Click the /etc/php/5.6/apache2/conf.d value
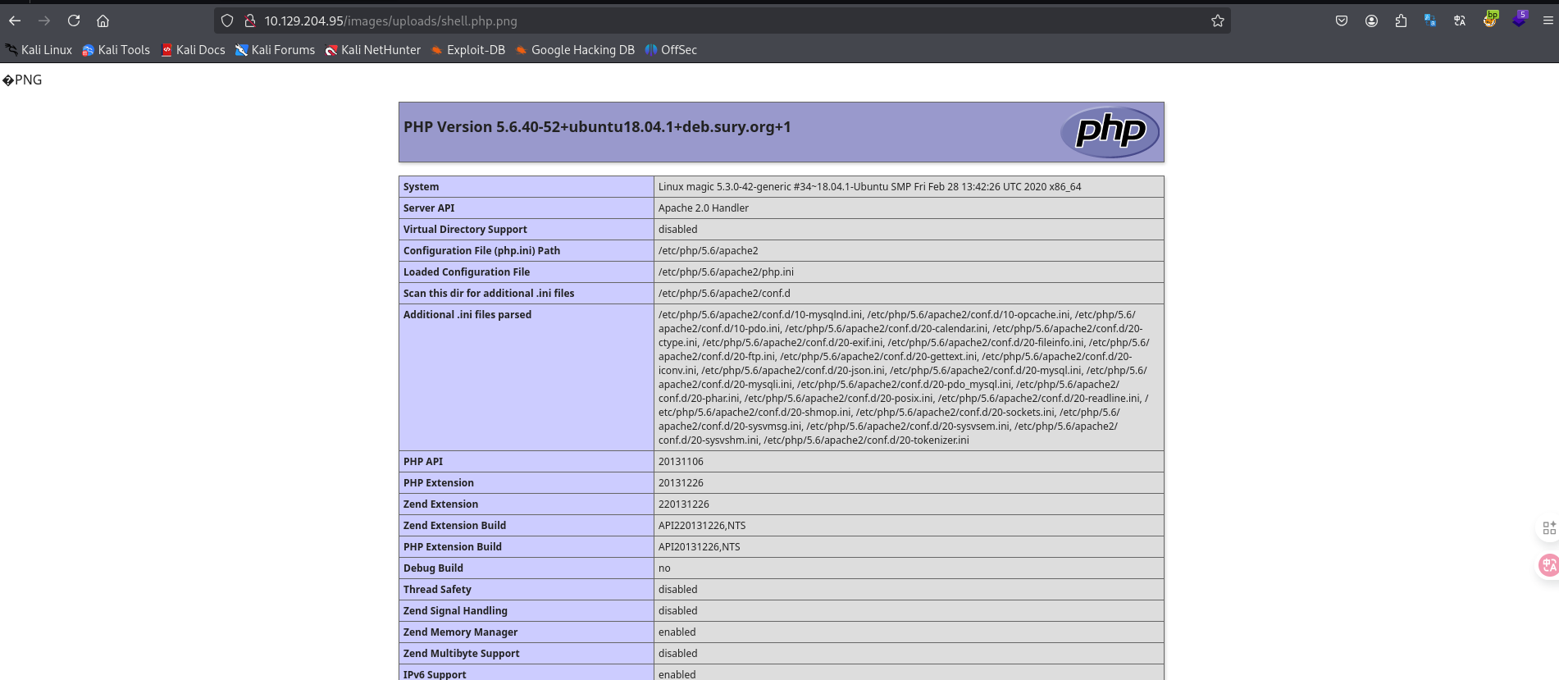Image resolution: width=1559 pixels, height=680 pixels. [x=724, y=294]
